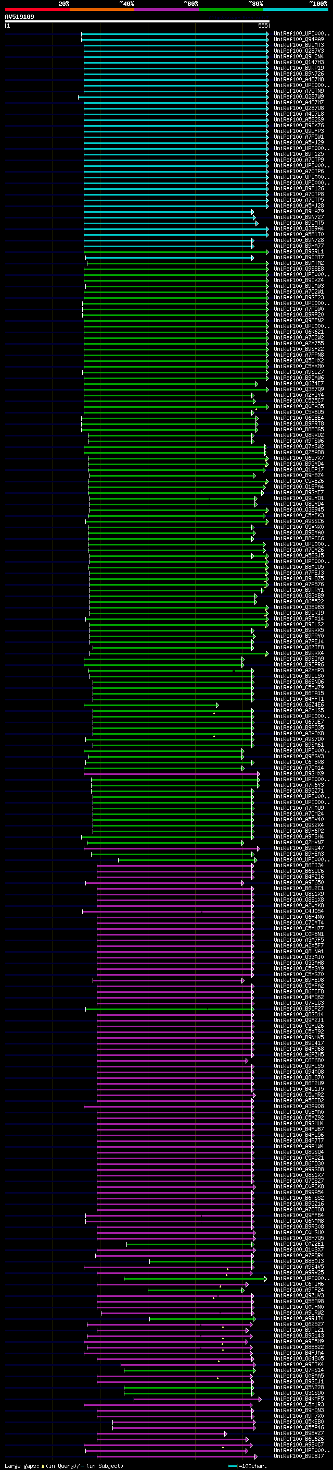333x1470 pixels.
Task: Click the cyan ~100% identity legend segment
Action: tap(296, 9)
